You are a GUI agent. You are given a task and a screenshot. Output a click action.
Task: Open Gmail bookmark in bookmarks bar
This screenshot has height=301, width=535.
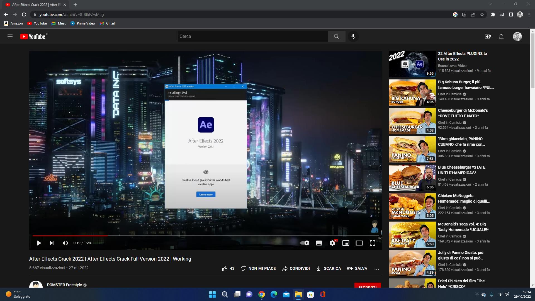click(x=107, y=23)
